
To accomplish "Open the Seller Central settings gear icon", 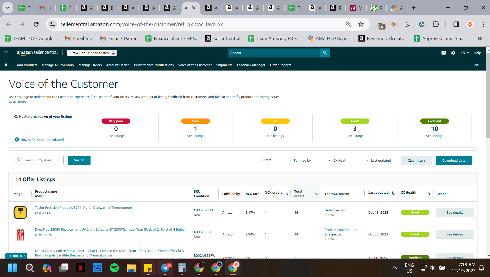I will [x=453, y=53].
